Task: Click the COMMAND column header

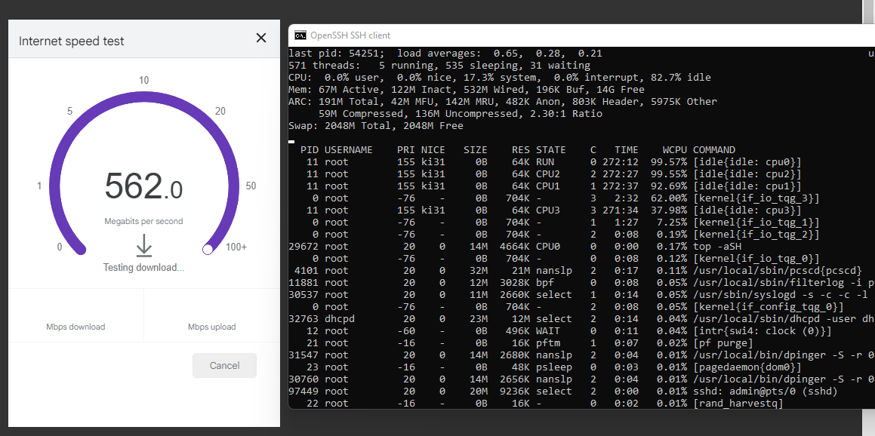Action: tap(713, 150)
